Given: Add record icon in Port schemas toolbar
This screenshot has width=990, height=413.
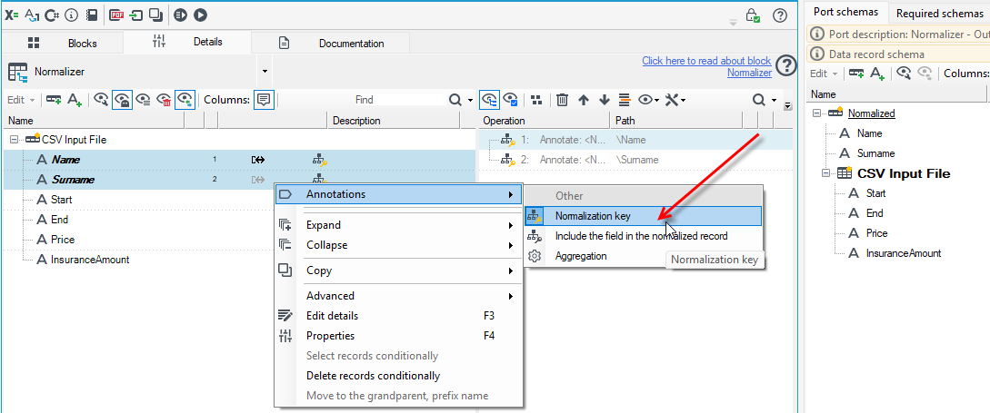Looking at the screenshot, I should pos(856,74).
